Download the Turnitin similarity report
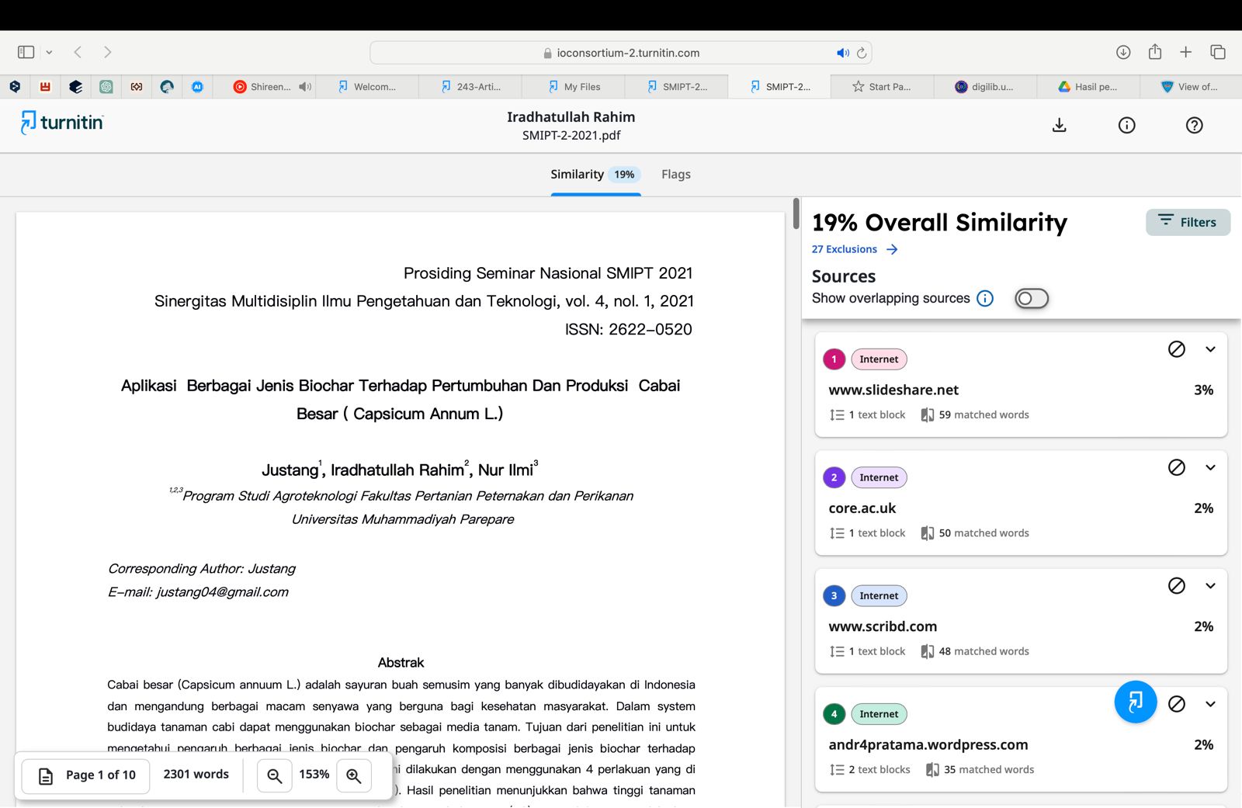This screenshot has width=1242, height=808. click(x=1059, y=125)
